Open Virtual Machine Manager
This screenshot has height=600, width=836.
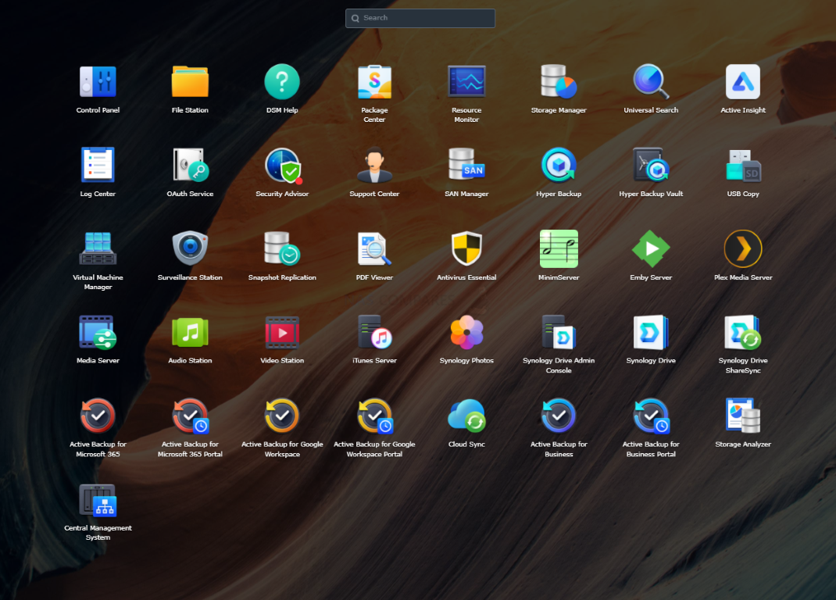click(98, 248)
